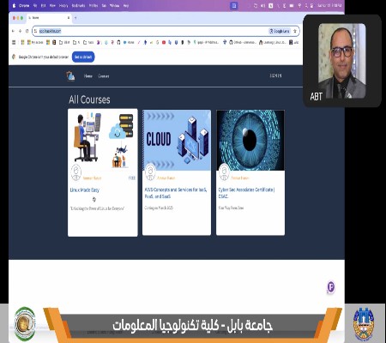Click the author name on Cyber Sec card
The height and width of the screenshot is (343, 386).
click(x=240, y=178)
